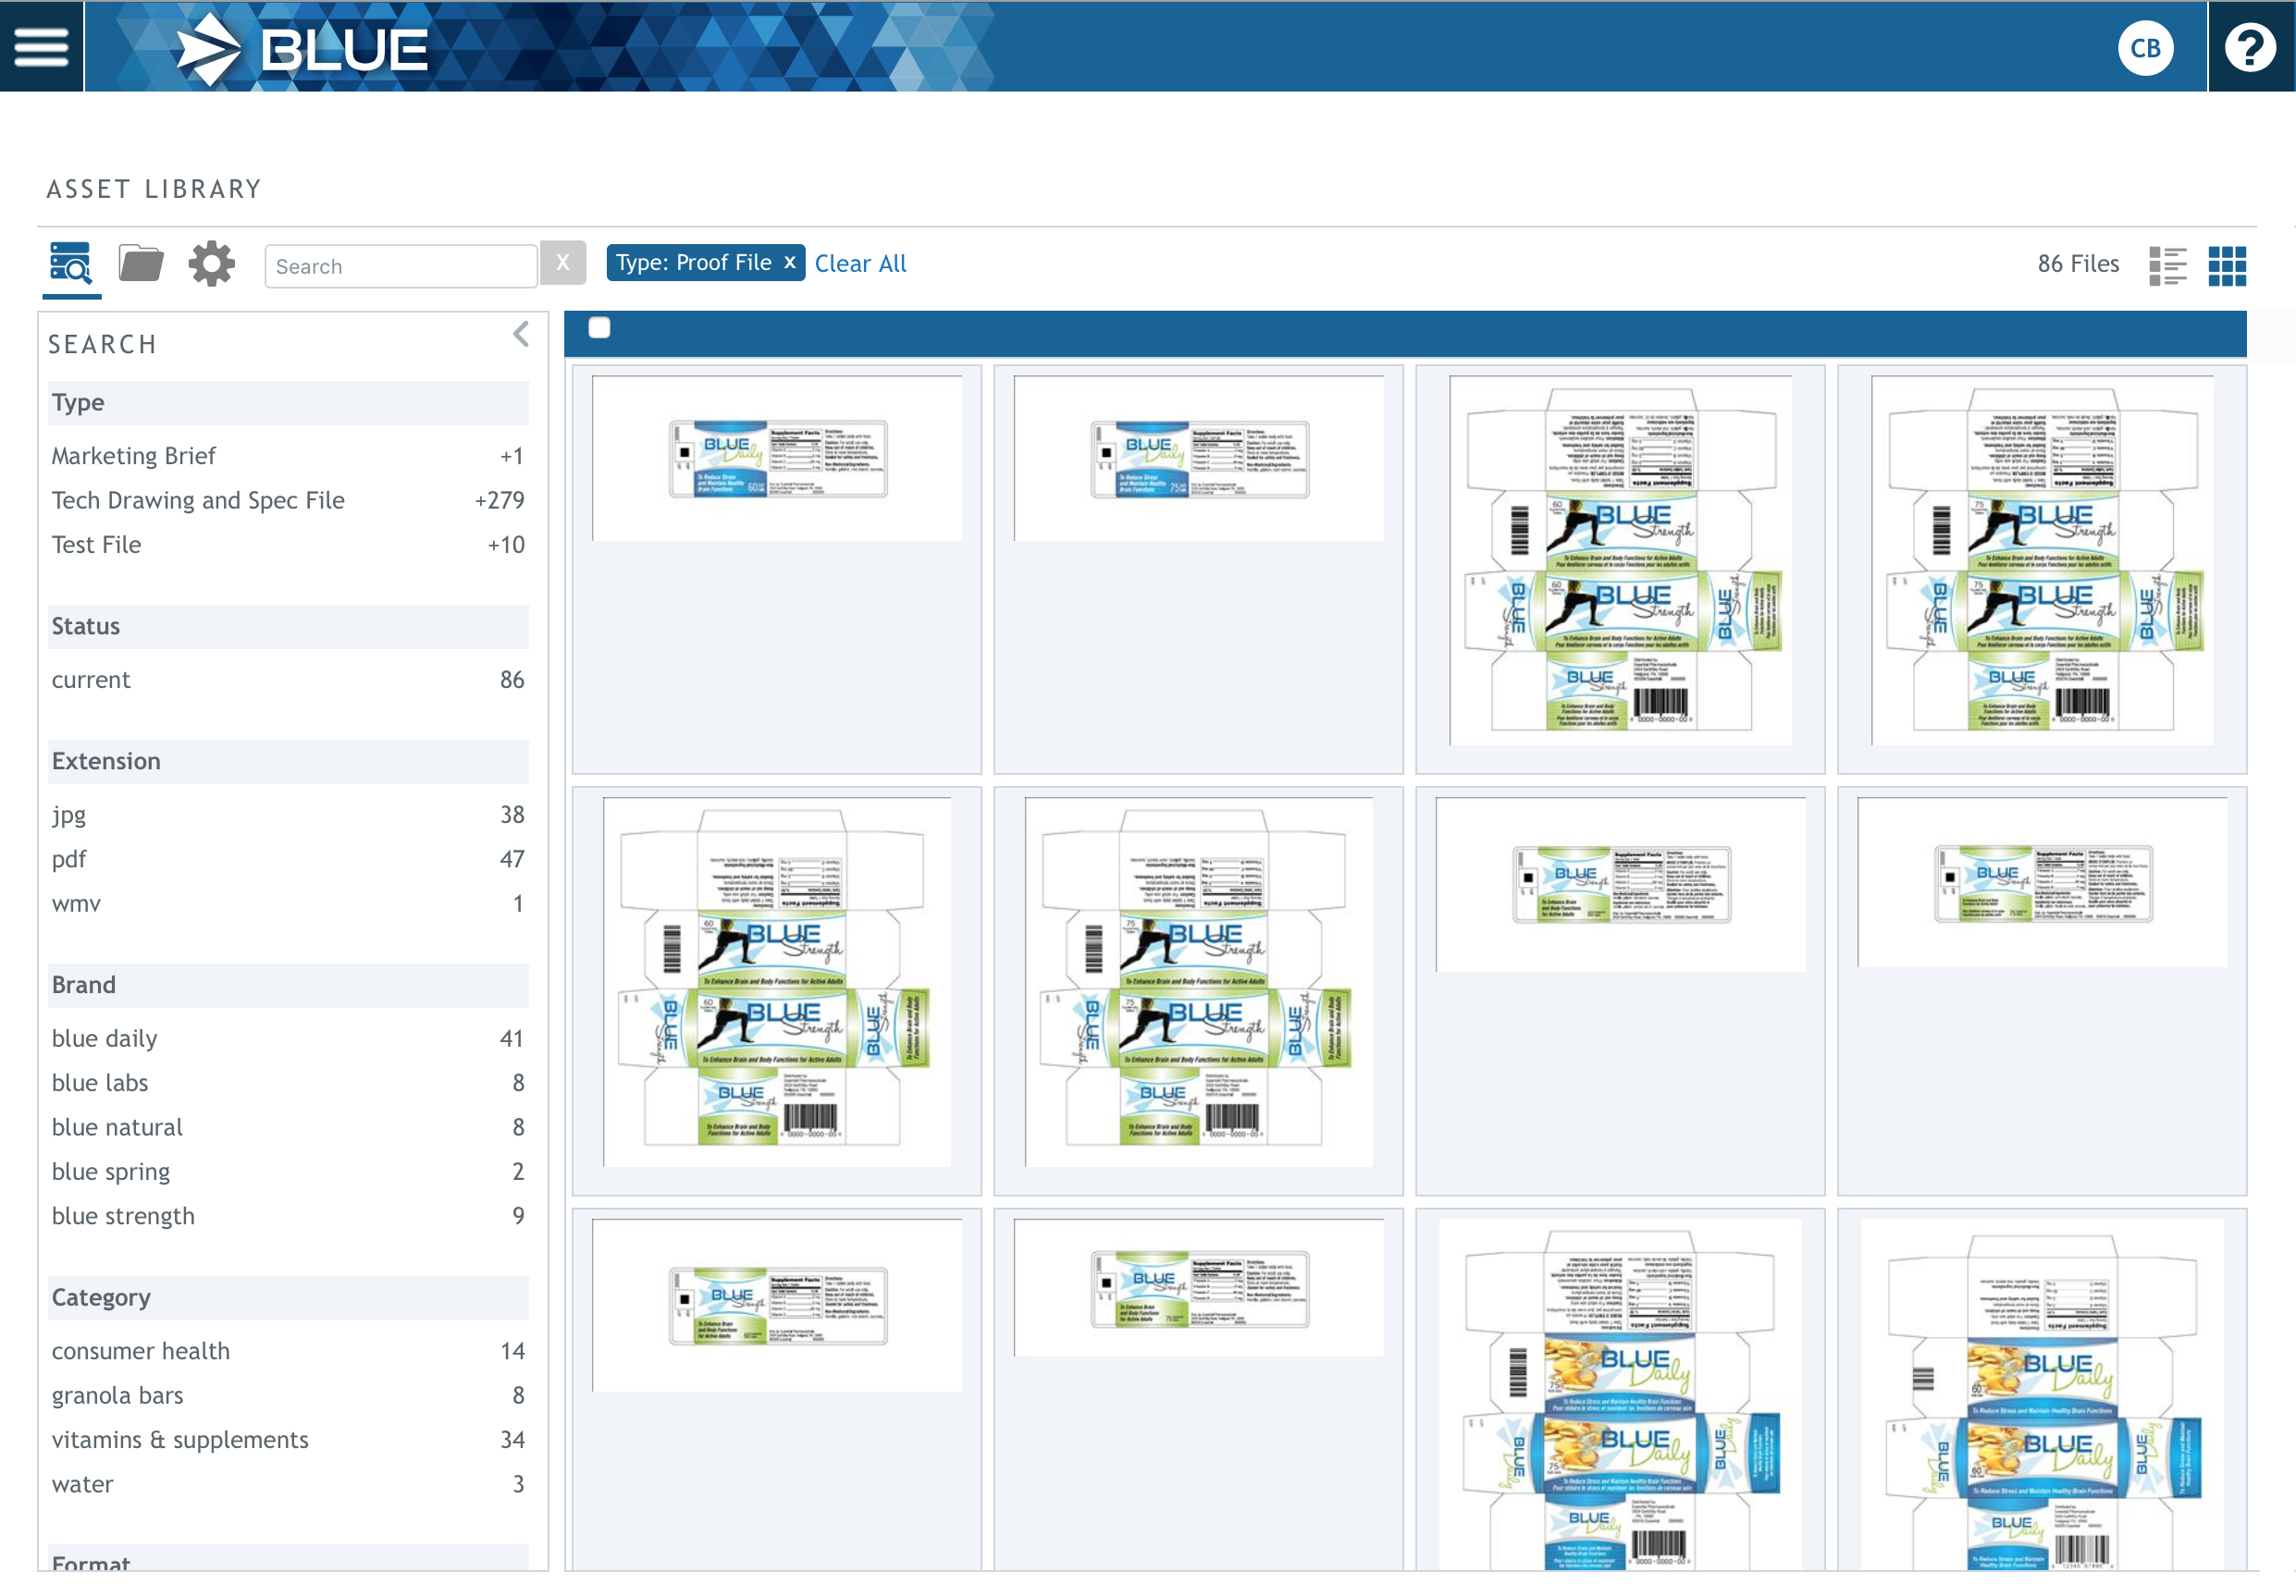Filter by Tech Drawing and Spec File

198,499
